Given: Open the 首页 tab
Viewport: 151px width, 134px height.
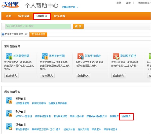Looking at the screenshot, I should click(9, 16).
